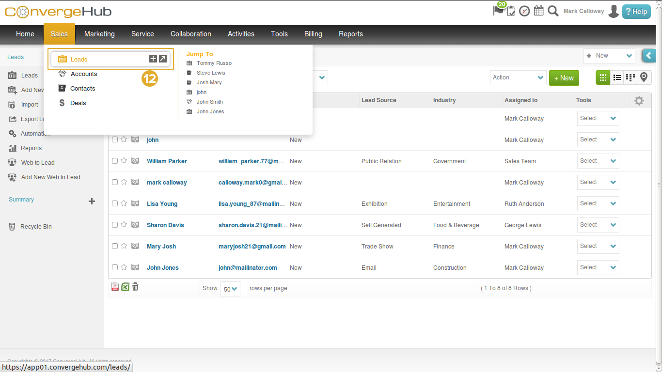Click the Reports chart icon in sidebar
The height and width of the screenshot is (372, 662).
(13, 148)
